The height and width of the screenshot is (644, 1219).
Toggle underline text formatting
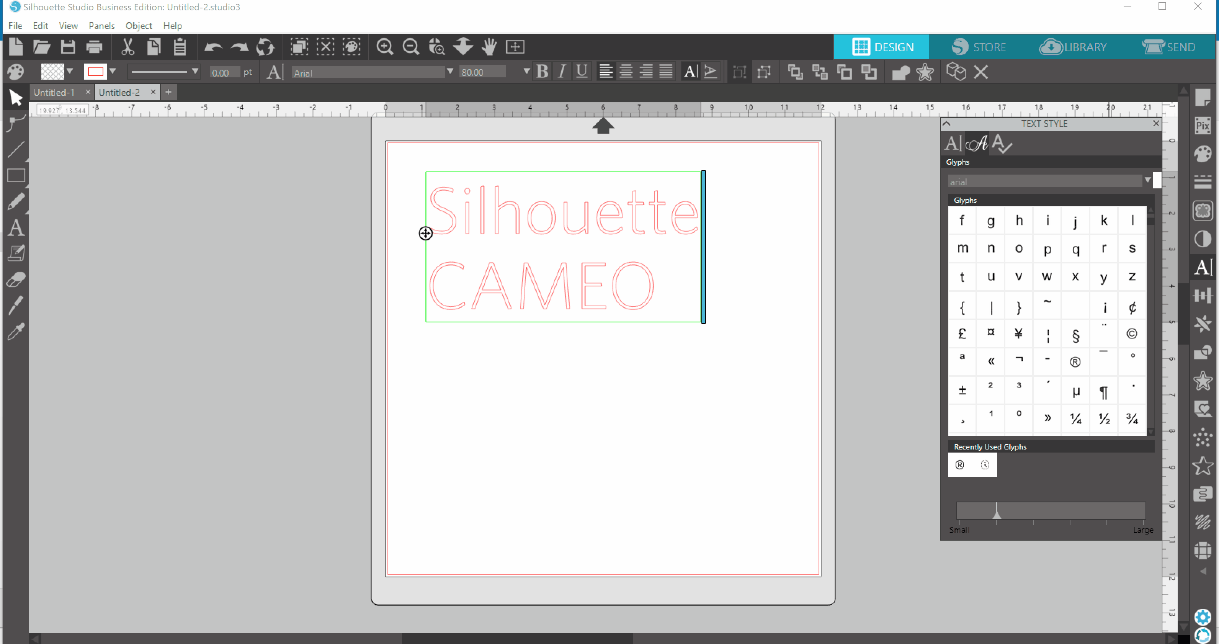(x=582, y=72)
